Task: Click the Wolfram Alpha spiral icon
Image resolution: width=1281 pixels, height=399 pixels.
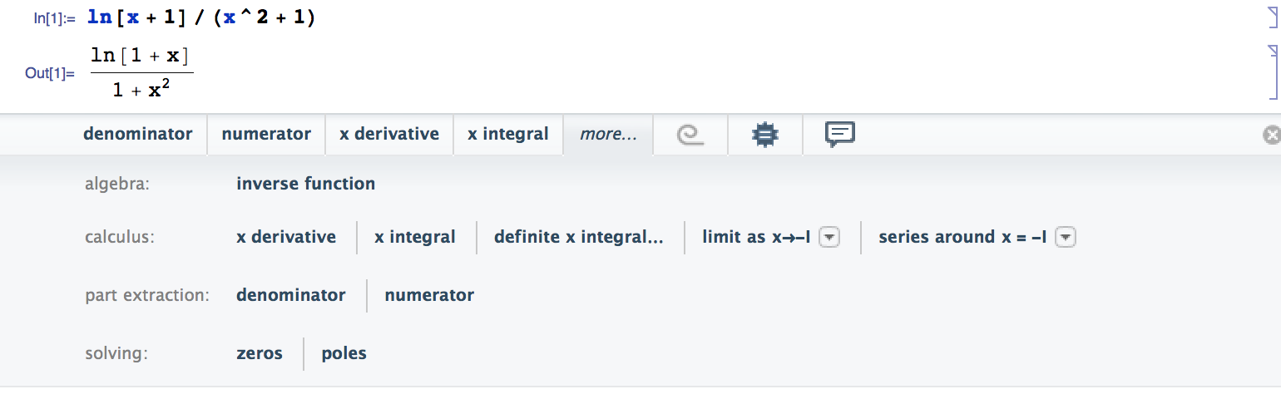Action: [690, 135]
